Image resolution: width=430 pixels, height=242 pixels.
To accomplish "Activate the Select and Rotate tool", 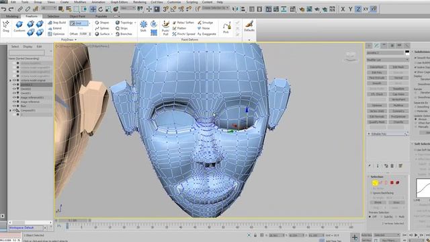I will pyautogui.click(x=101, y=9).
